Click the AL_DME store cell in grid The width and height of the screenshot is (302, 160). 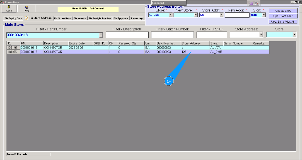(216, 52)
